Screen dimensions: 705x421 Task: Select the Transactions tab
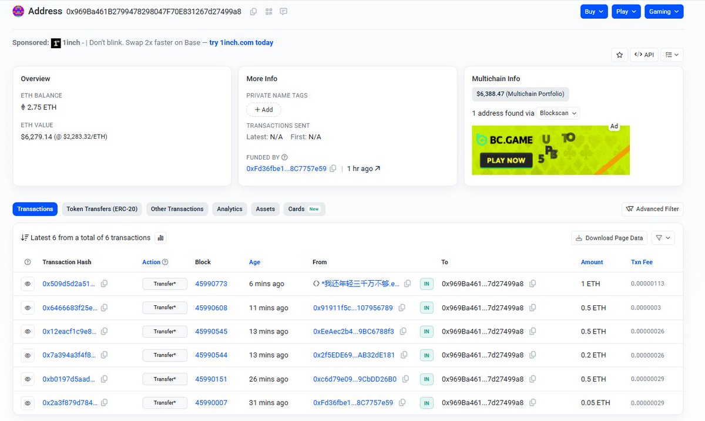click(35, 209)
